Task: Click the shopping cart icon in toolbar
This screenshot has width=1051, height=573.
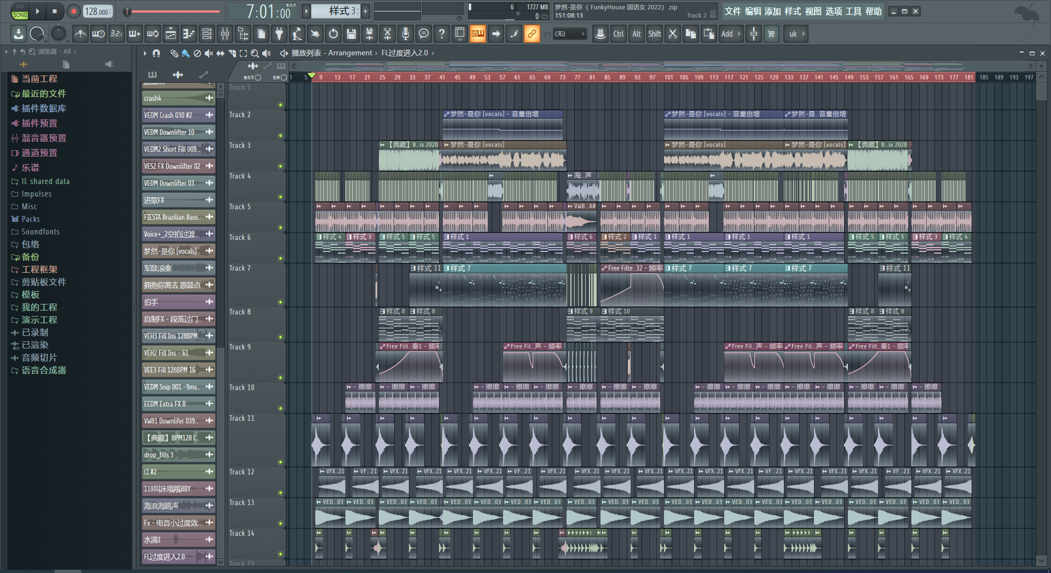Action: point(771,34)
